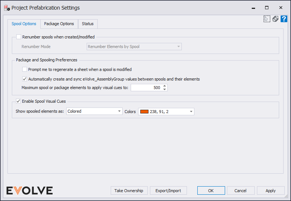This screenshot has width=291, height=201.
Task: Switch to the Status tab
Action: point(88,24)
